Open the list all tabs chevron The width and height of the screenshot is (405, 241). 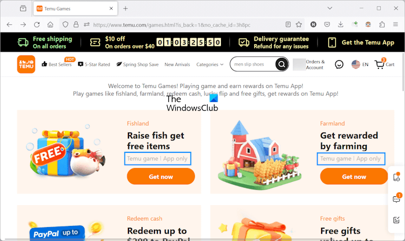pos(330,8)
